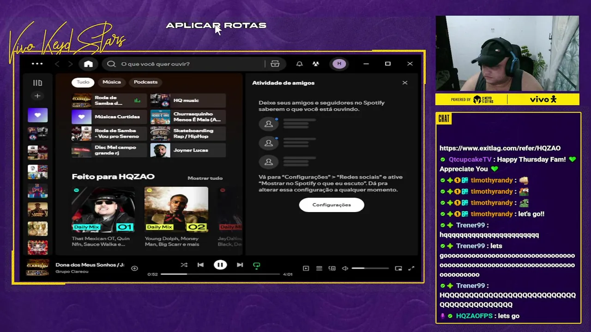
Task: Enter fullscreen player view
Action: [x=411, y=268]
